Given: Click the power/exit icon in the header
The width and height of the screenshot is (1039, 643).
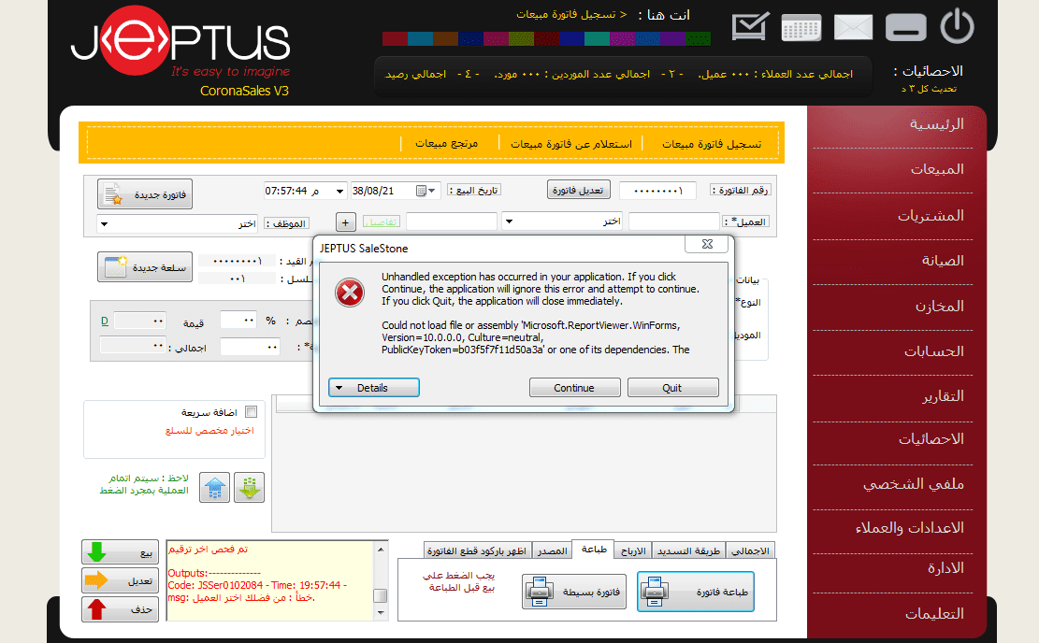Looking at the screenshot, I should 957,27.
